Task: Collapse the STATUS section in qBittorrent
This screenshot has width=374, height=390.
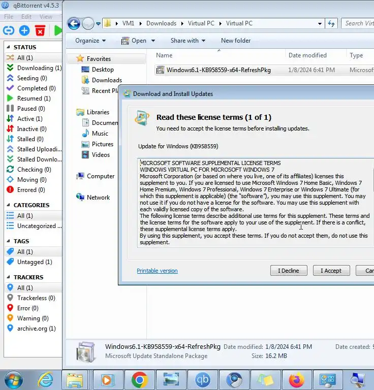Action: point(9,47)
